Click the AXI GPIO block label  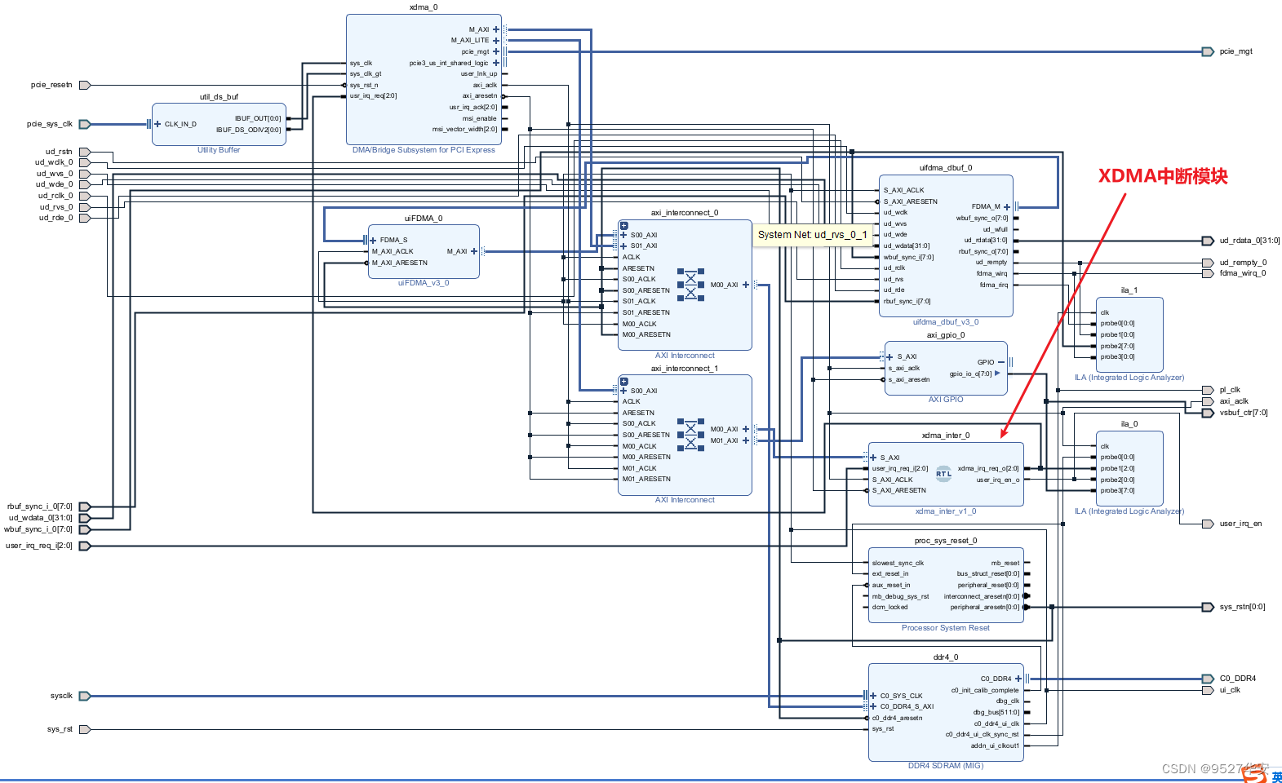946,400
